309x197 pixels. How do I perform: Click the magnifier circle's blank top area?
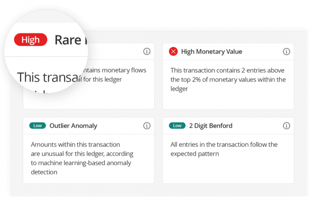46,17
